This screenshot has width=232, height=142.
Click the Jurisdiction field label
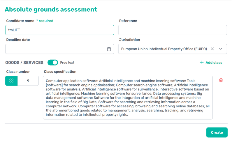pos(129,40)
